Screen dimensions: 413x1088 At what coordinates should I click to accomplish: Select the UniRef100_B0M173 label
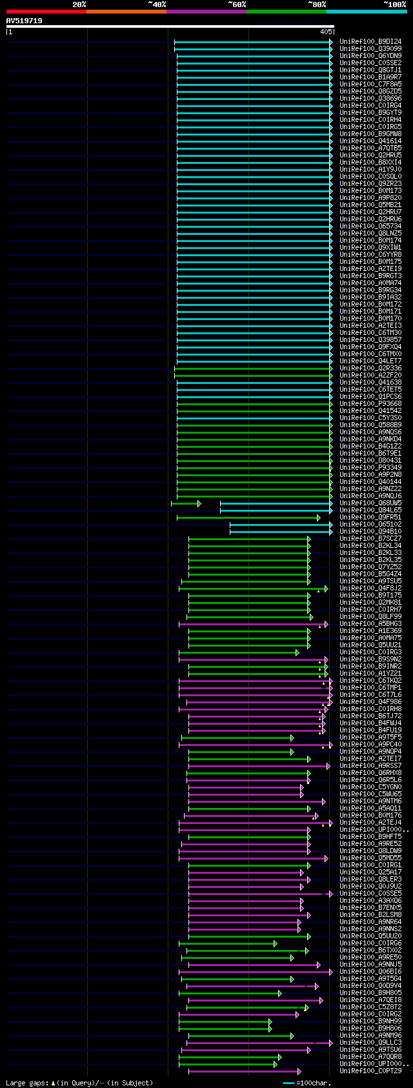[370, 190]
